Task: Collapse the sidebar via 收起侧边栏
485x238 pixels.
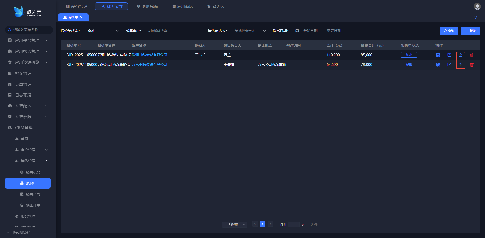Action: [18, 233]
